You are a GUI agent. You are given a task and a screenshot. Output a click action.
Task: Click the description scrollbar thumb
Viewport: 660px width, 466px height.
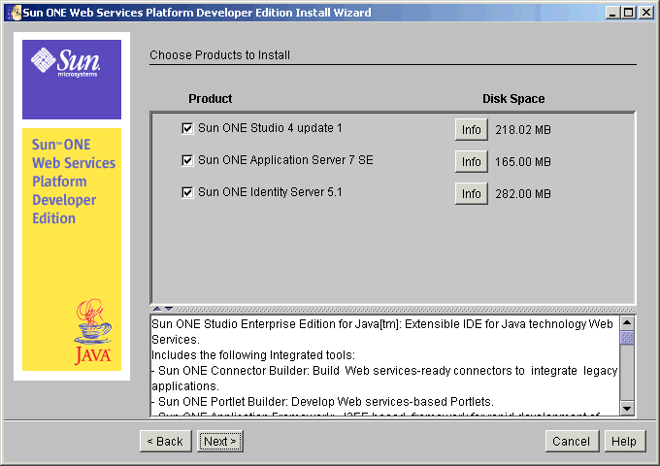tap(627, 338)
